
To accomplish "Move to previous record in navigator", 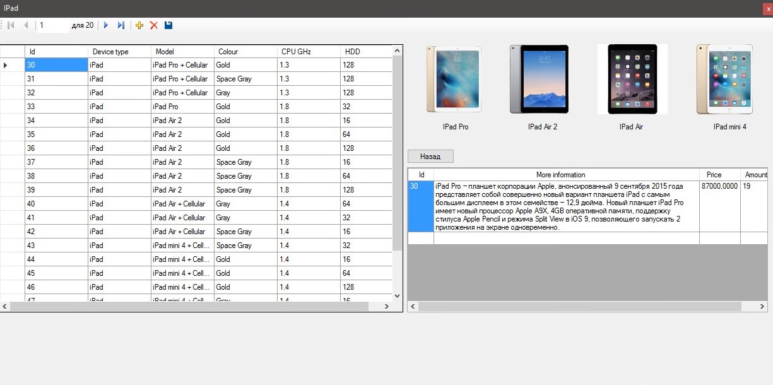I will pyautogui.click(x=26, y=25).
